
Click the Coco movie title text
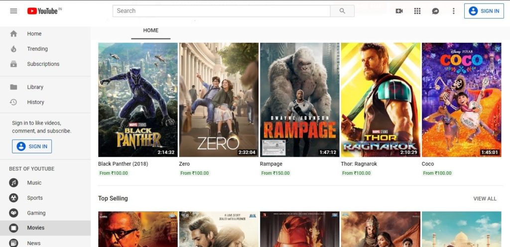tap(428, 164)
